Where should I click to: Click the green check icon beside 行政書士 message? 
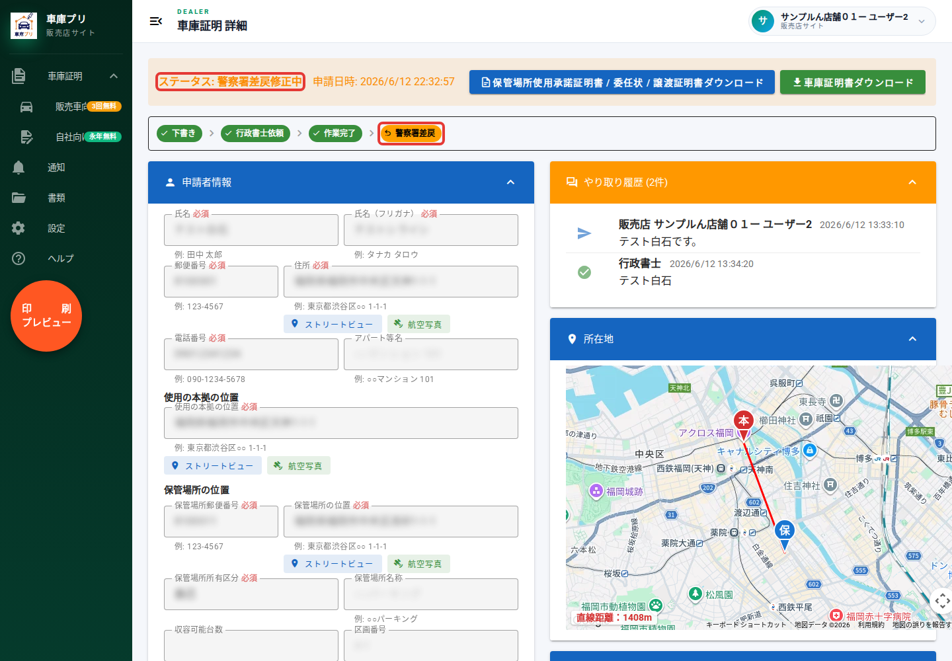584,272
